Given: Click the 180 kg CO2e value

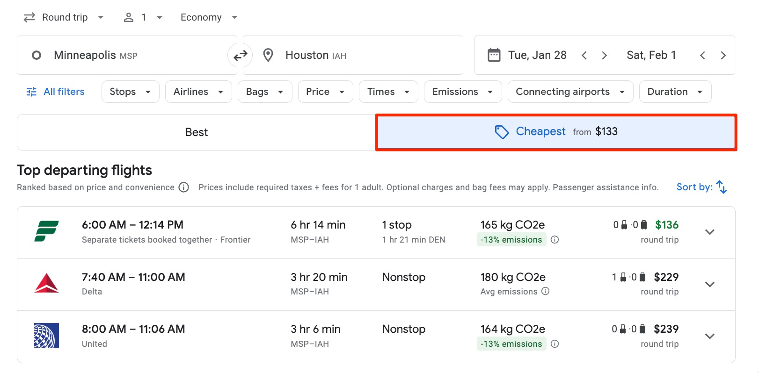Looking at the screenshot, I should click(x=513, y=277).
